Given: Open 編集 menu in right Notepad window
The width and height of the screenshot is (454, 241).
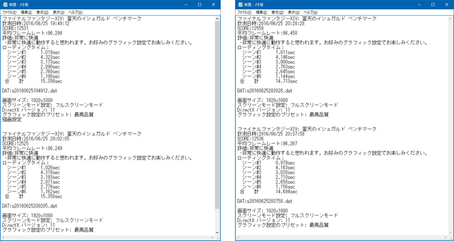Looking at the screenshot, I should click(261, 12).
